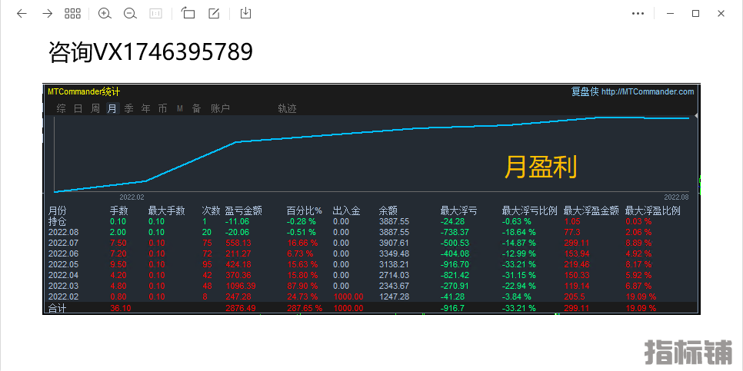The image size is (743, 371).
Task: Open the 账户 account tab
Action: click(x=221, y=109)
